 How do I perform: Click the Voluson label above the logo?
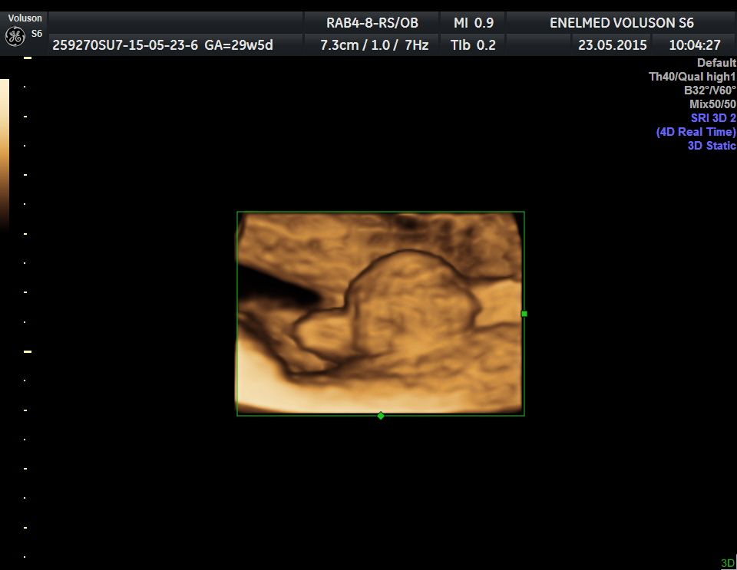coord(25,18)
